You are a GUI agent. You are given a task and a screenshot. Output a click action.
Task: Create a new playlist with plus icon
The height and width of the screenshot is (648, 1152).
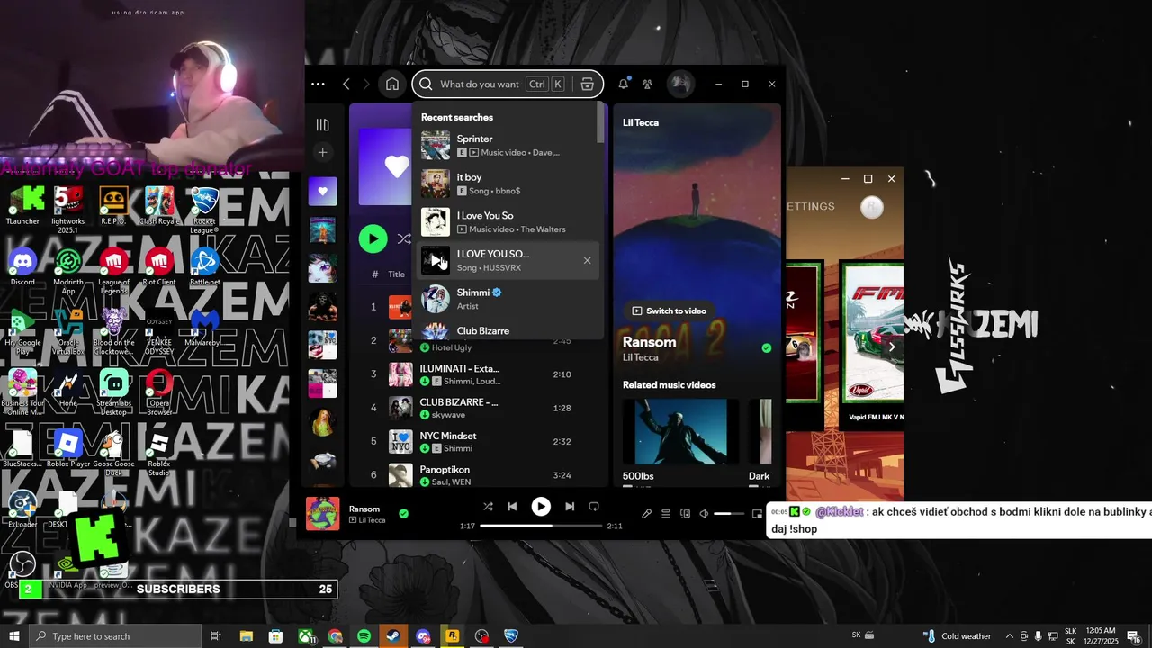323,152
